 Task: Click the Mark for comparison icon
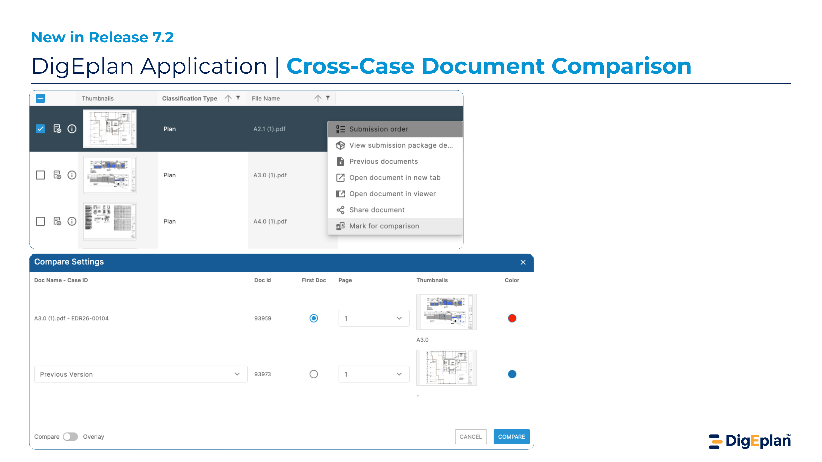(x=340, y=226)
